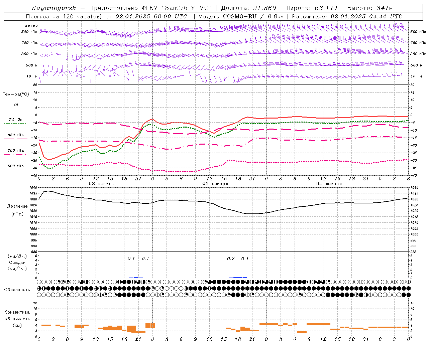Select the 700 гПа temperature legend entry
The height and width of the screenshot is (342, 428).
[16, 151]
